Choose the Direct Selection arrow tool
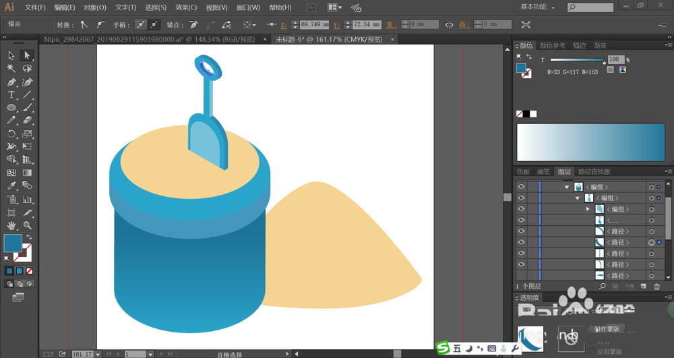Viewport: 674px width, 358px height. [27, 55]
